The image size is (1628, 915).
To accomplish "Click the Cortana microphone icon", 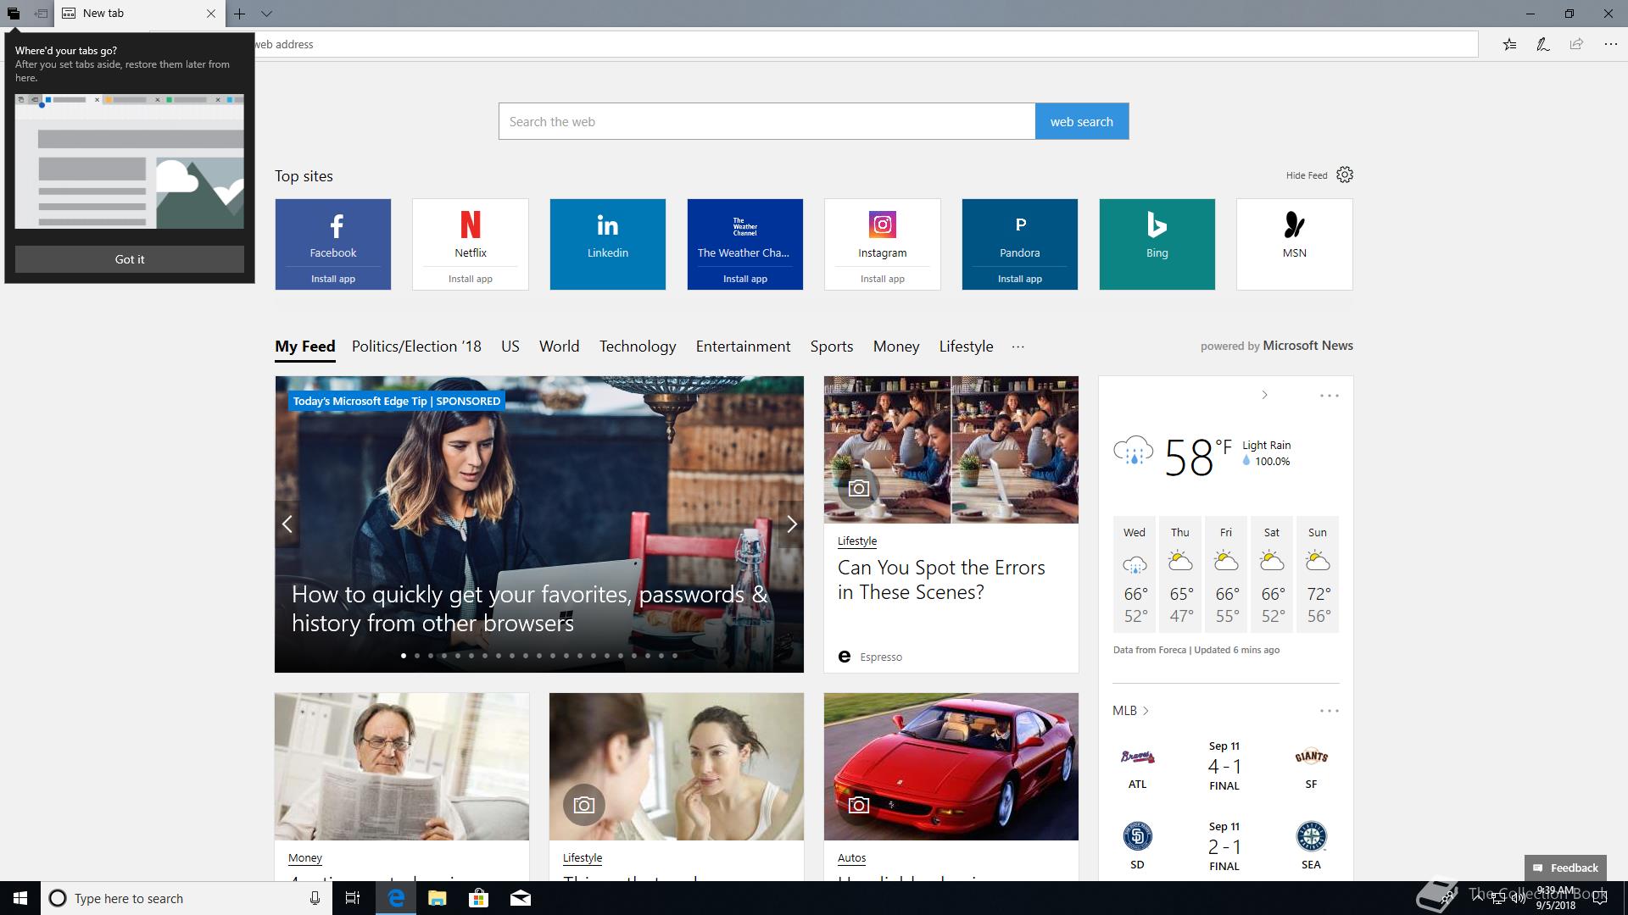I will [315, 898].
